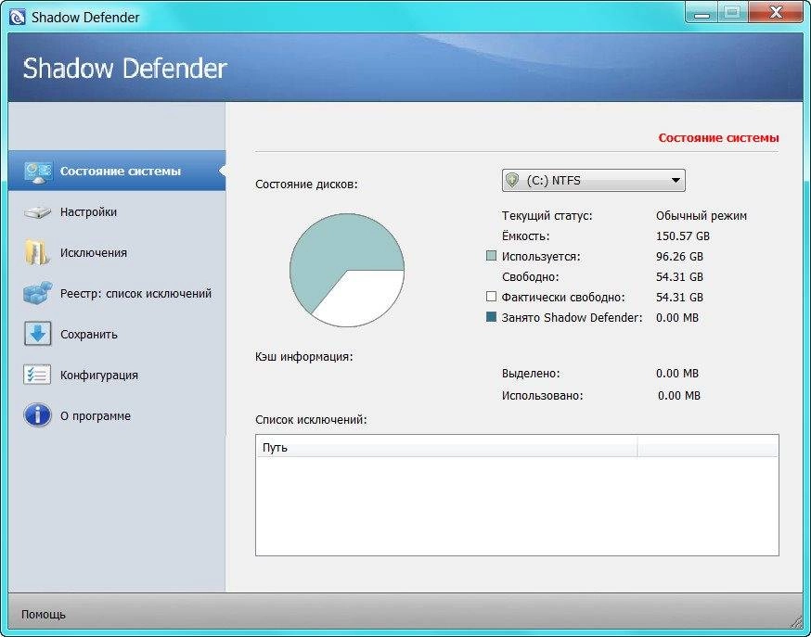Click the Свободно label
Image resolution: width=811 pixels, height=637 pixels.
pos(530,277)
